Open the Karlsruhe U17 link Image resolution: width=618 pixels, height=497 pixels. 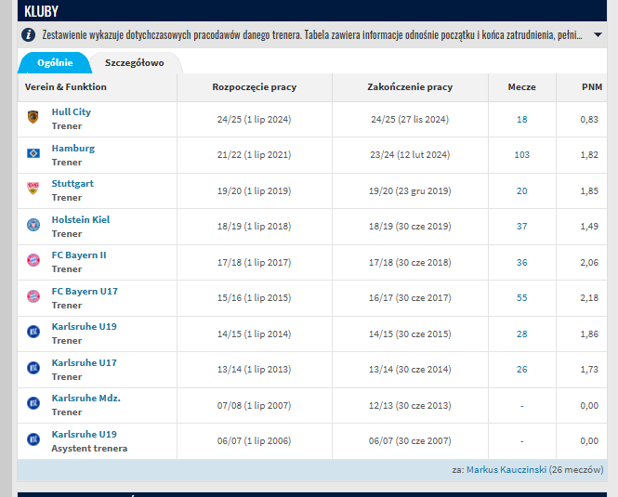click(85, 362)
